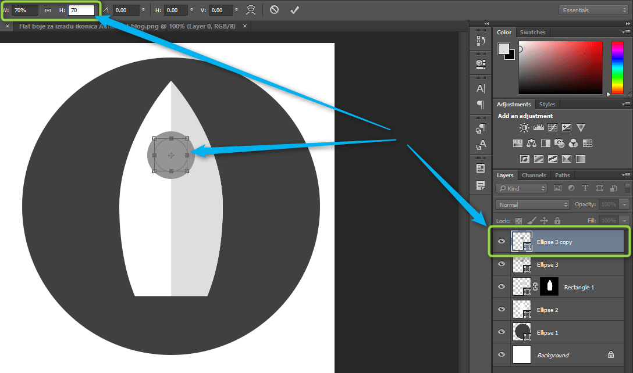Viewport: 633px width, 373px height.
Task: Open the 3D panel cube icon
Action: tap(481, 64)
